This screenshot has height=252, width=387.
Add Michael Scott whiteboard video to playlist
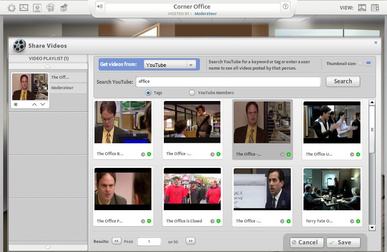[288, 221]
